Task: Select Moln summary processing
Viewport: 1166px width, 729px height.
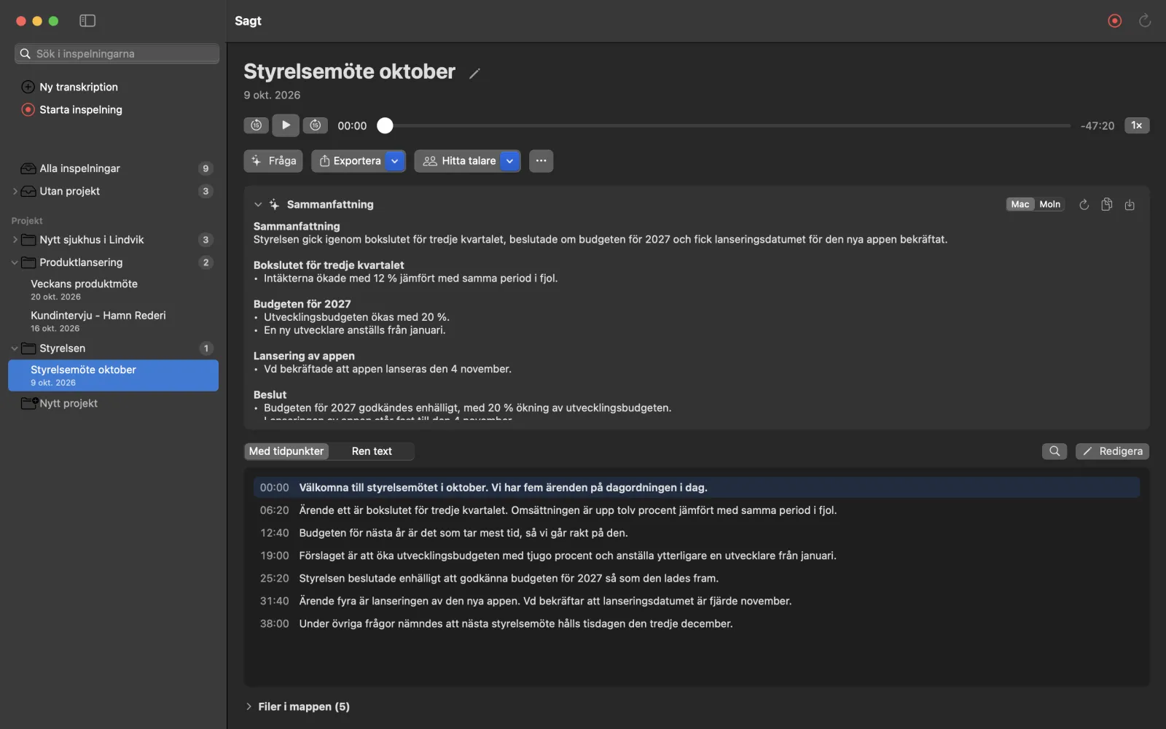Action: coord(1049,205)
